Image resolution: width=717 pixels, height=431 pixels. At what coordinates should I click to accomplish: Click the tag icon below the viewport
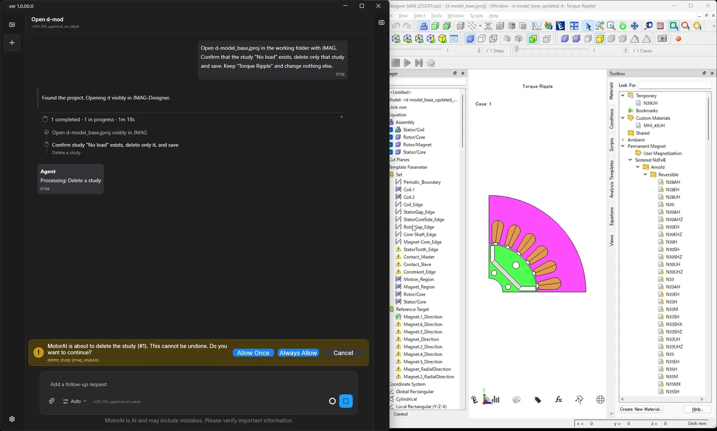[x=538, y=400]
